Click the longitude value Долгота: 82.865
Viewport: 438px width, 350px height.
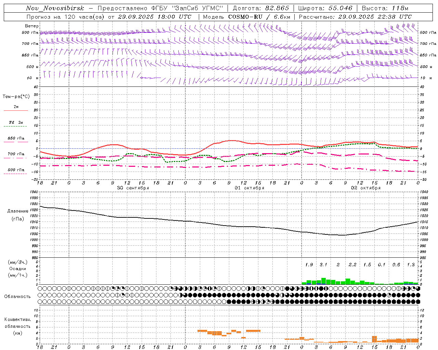pyautogui.click(x=261, y=8)
